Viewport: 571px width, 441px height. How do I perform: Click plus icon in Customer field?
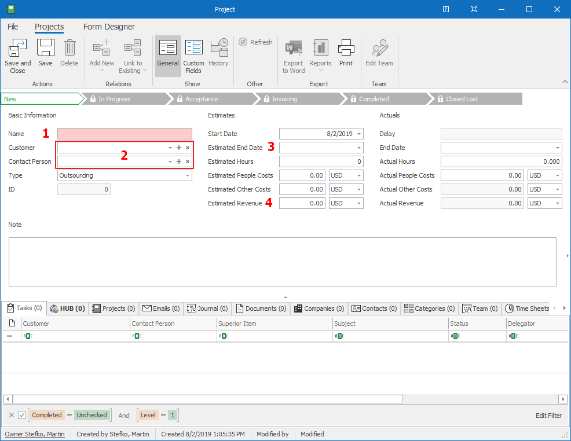click(179, 148)
